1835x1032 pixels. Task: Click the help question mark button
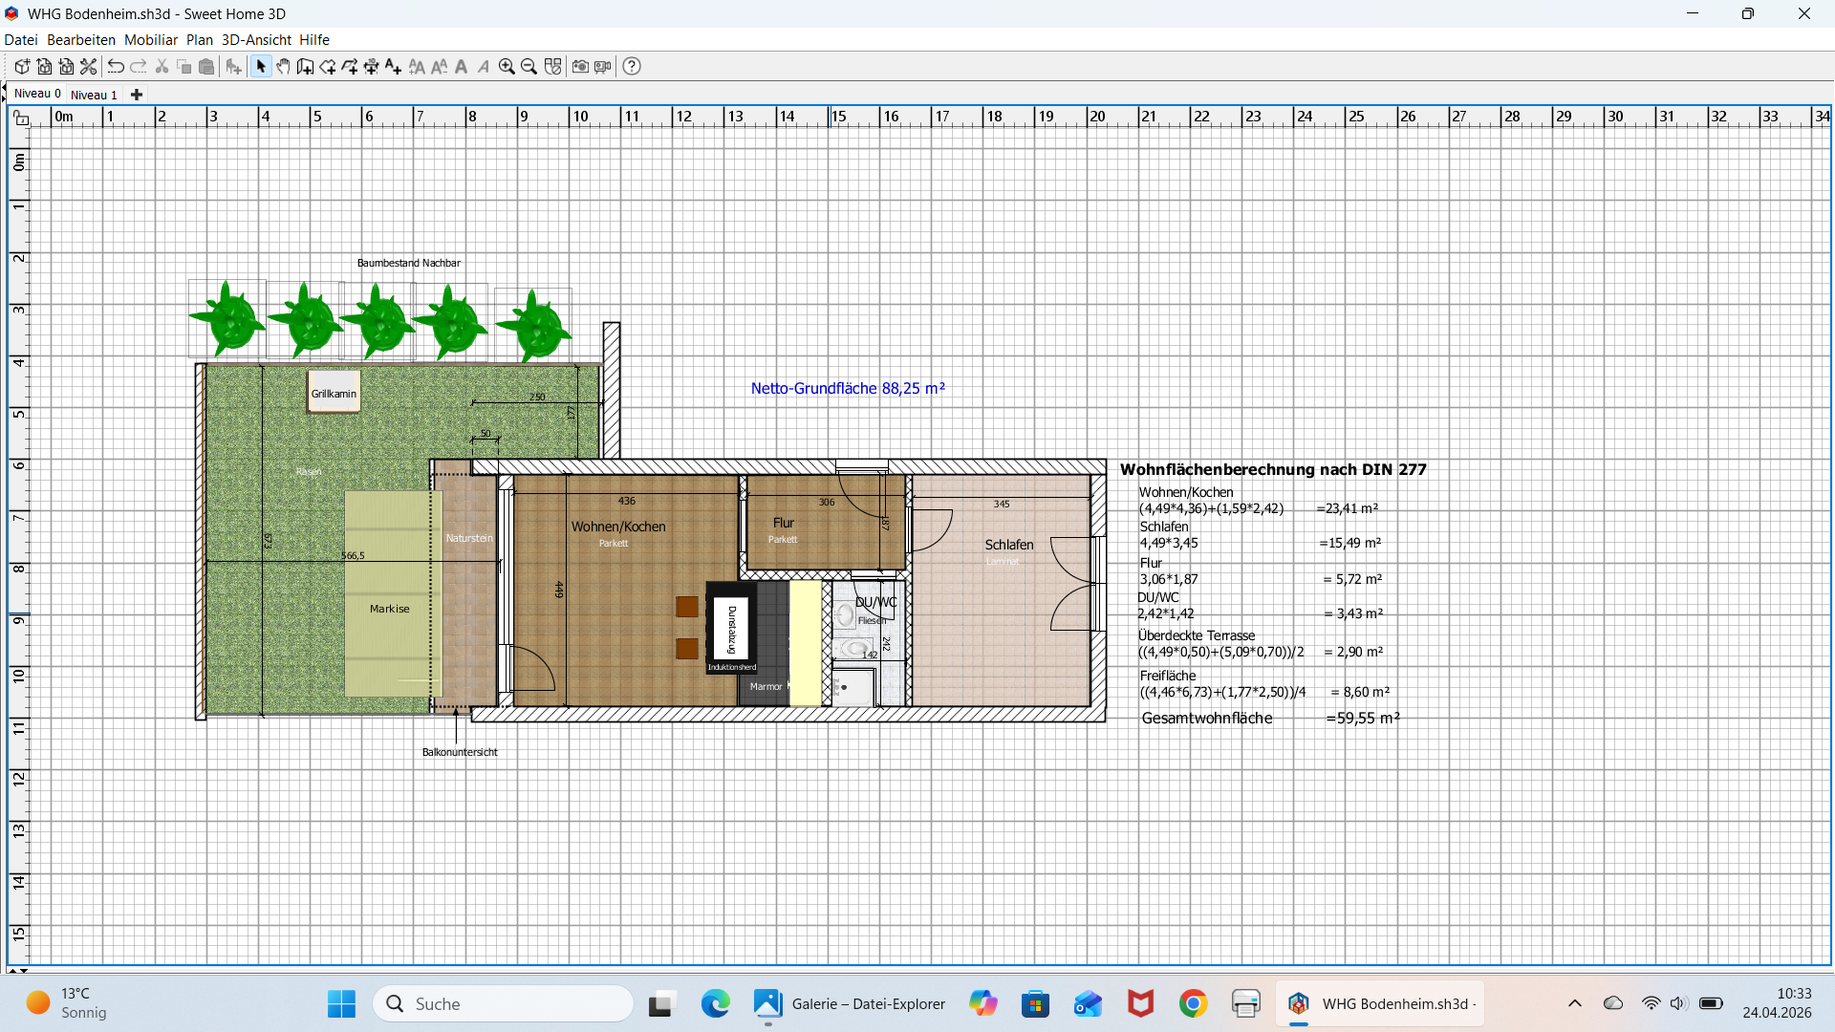tap(632, 67)
